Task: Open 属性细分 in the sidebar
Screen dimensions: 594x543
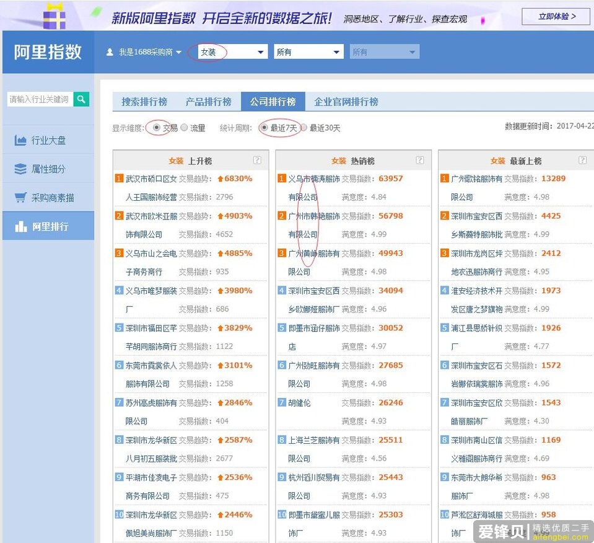Action: [48, 169]
